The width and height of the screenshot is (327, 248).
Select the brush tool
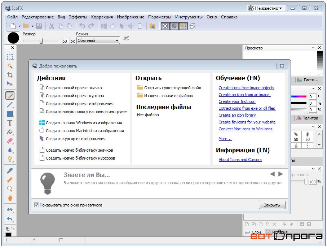[10, 96]
